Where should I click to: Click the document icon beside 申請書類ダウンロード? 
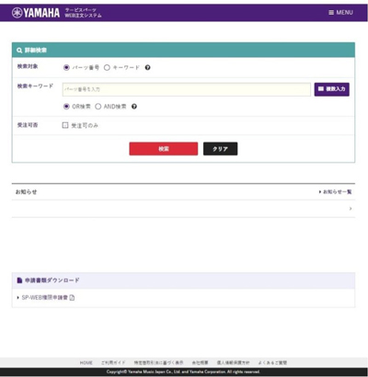pyautogui.click(x=19, y=280)
